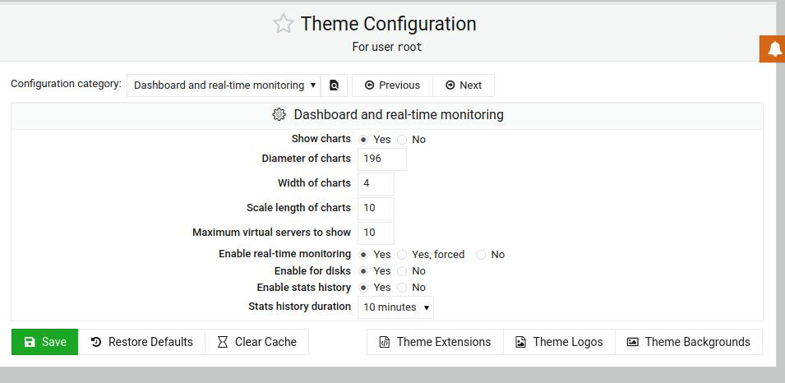This screenshot has height=383, width=785.
Task: Open Theme Extensions page
Action: [x=435, y=342]
